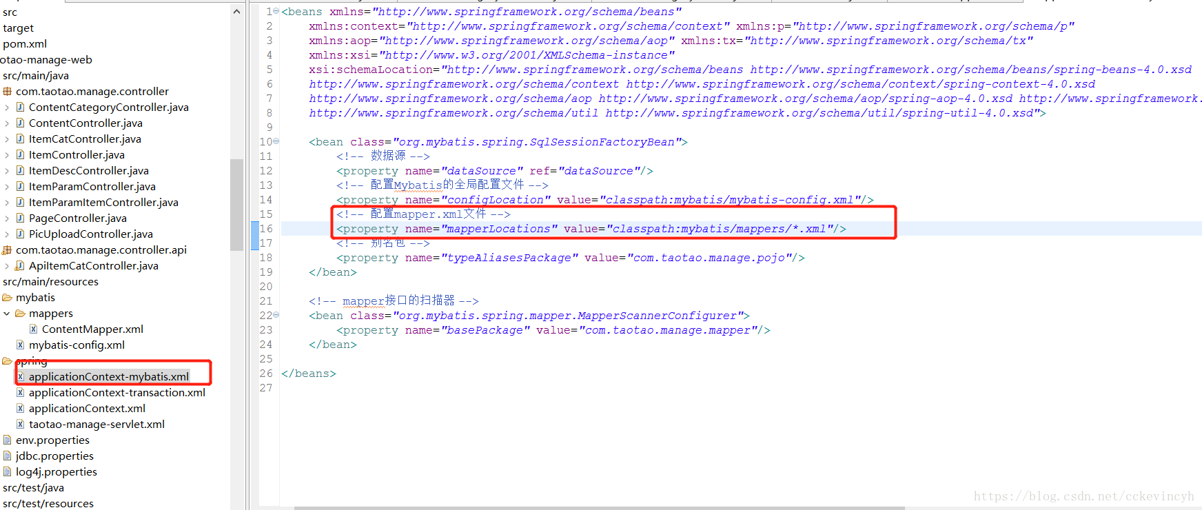1202x510 pixels.
Task: Select the src/main/java source folder
Action: 36,76
